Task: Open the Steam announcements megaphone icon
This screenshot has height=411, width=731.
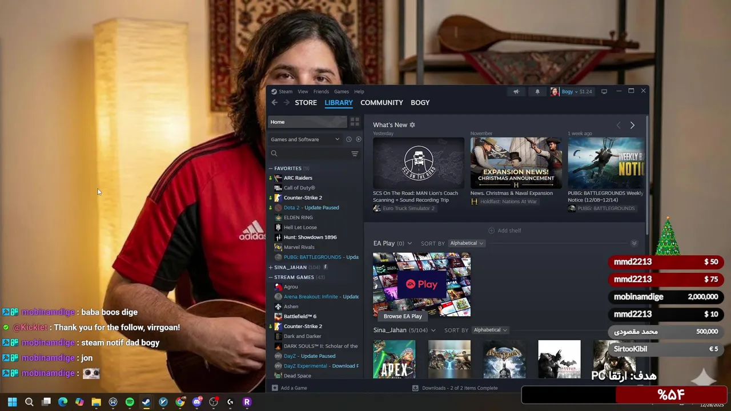Action: tap(516, 91)
